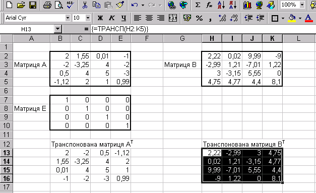Screen dimensions: 316x193
Task: Increase decimal places icon
Action: pos(222,18)
